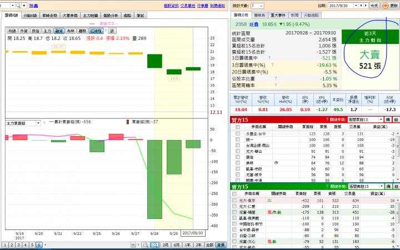This screenshot has height=250, width=400.
Task: Click the help icon in 賣方15 header
Action: coord(327,187)
